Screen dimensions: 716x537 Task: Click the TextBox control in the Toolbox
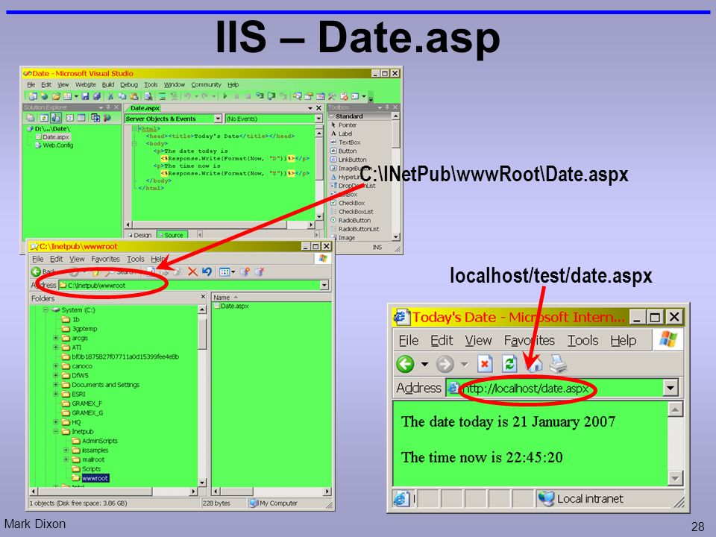345,142
